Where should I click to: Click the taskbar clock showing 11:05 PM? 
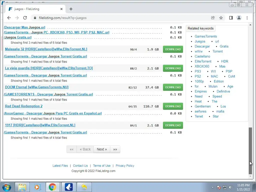(x=243, y=187)
